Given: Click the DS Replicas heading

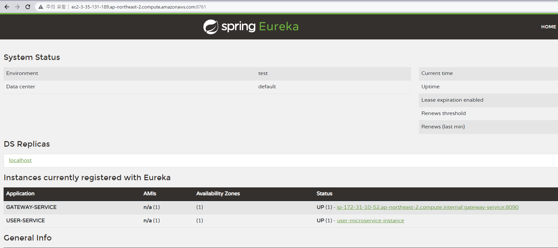Looking at the screenshot, I should [27, 144].
